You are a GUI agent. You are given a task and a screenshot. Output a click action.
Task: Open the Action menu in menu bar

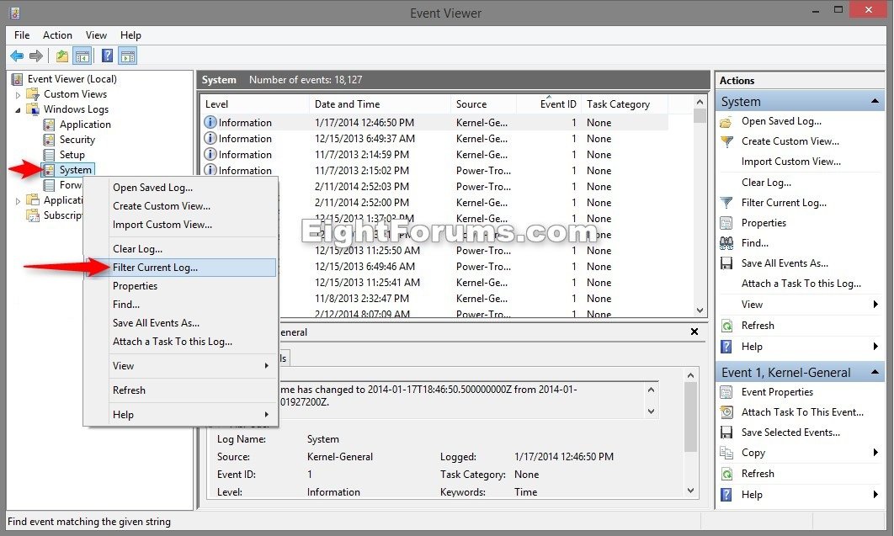coord(57,35)
